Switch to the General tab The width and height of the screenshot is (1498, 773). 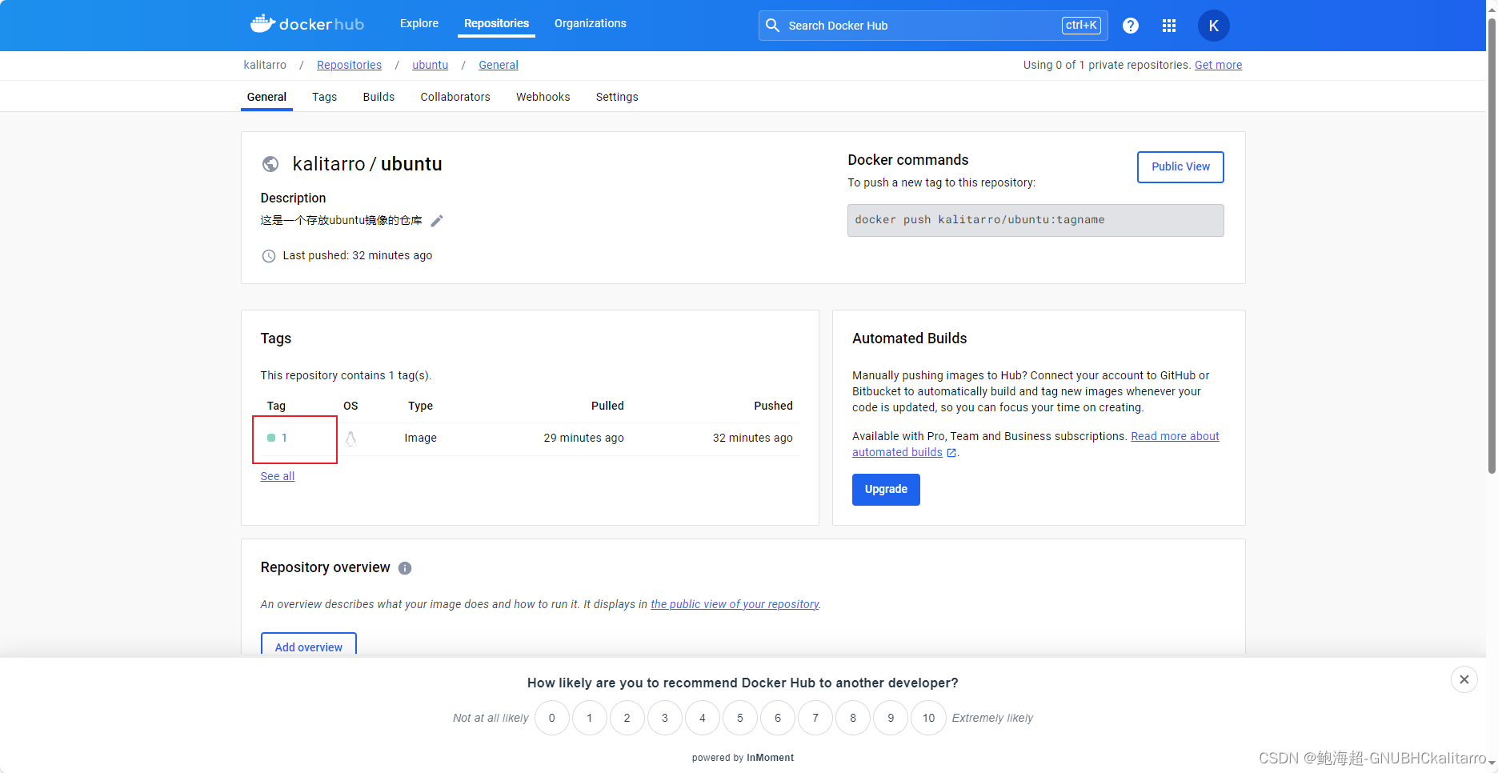click(266, 97)
